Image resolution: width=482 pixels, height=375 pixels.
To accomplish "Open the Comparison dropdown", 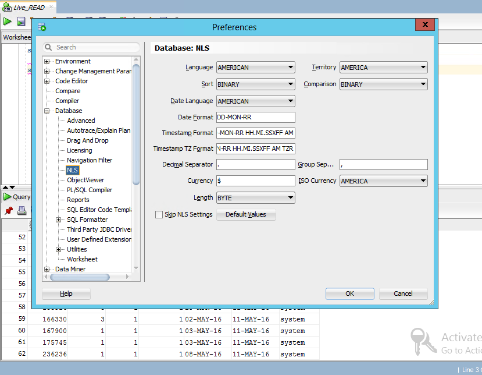I will tap(384, 84).
